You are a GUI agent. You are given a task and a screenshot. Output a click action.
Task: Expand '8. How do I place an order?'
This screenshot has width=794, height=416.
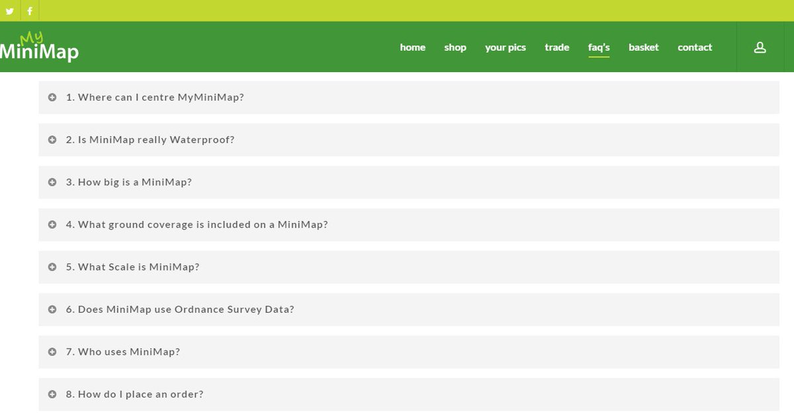pos(409,394)
